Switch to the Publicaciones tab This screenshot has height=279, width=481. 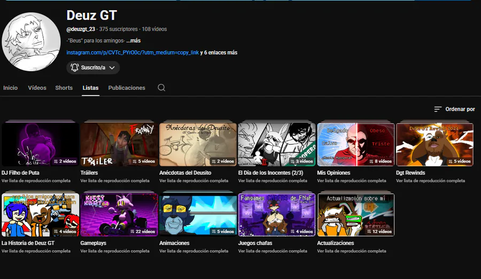[x=127, y=88]
